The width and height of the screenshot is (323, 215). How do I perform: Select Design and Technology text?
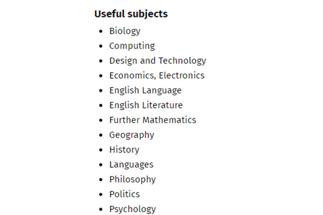[x=158, y=61]
